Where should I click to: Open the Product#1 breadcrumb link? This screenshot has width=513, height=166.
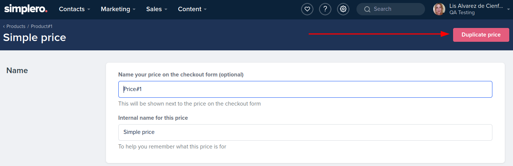click(42, 26)
